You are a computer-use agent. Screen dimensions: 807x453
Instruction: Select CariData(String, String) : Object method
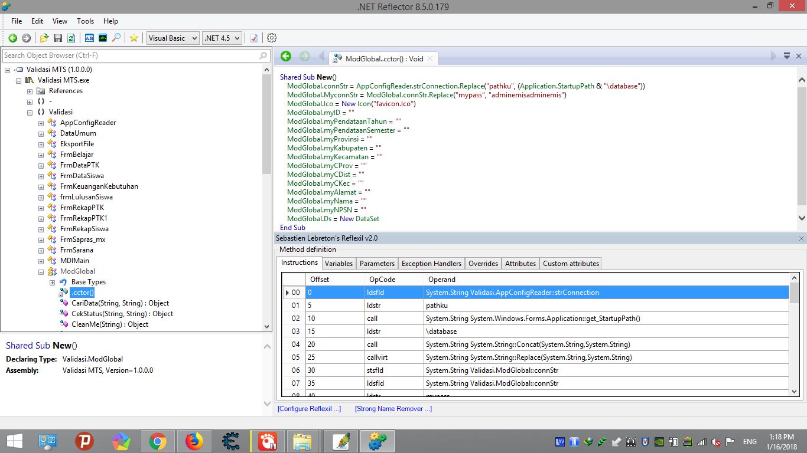(x=120, y=303)
